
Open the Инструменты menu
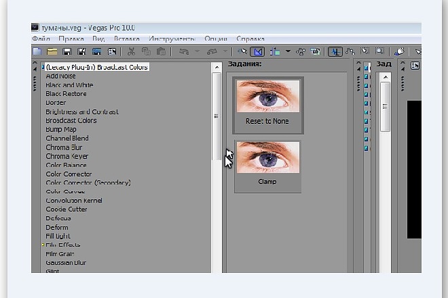point(172,39)
